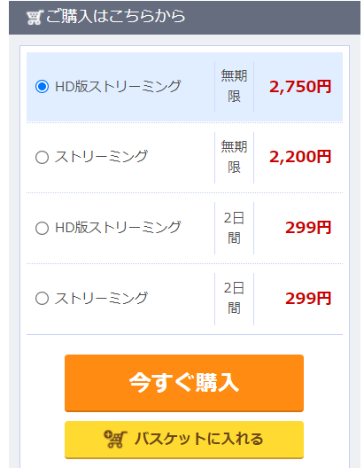Click the ストリーミング label in second row
The image size is (364, 468).
[x=101, y=157]
